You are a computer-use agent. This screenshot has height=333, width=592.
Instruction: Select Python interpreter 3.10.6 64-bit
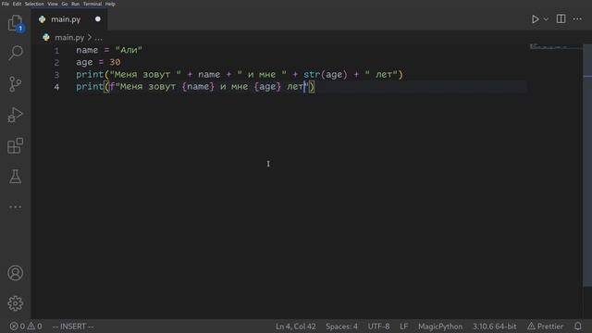(x=494, y=327)
